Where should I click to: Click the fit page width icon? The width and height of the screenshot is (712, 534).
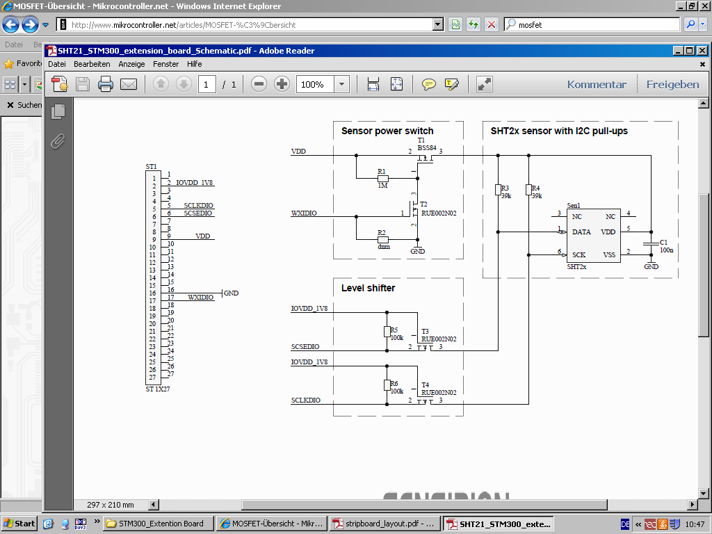tap(373, 85)
